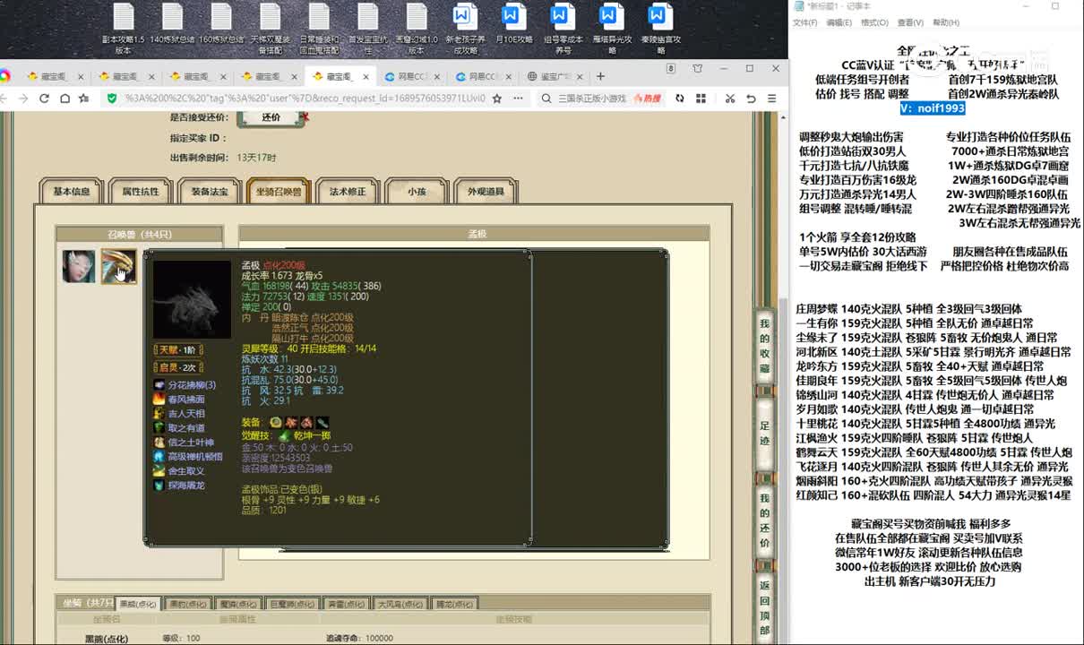
Task: Select the first summoned beast portrait
Action: coord(79,266)
